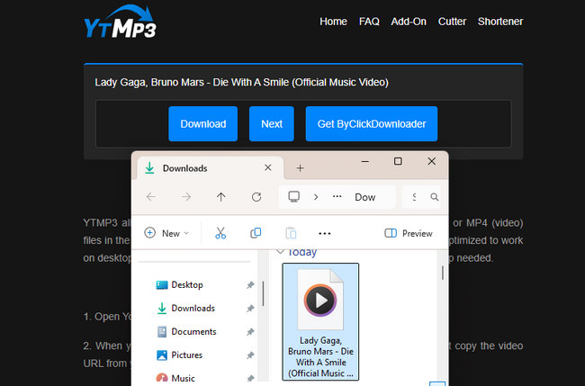Click the pin icon next to Downloads
585x386 pixels.
[250, 309]
